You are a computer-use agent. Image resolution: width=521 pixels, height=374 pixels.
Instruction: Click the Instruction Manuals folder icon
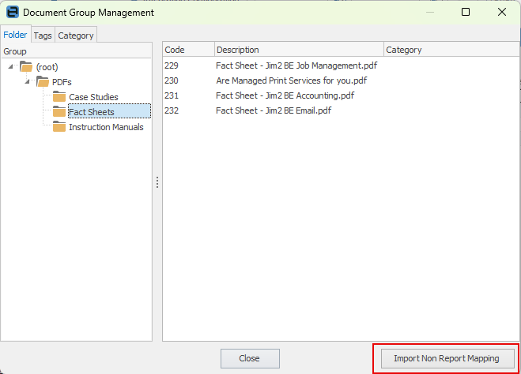coord(59,127)
